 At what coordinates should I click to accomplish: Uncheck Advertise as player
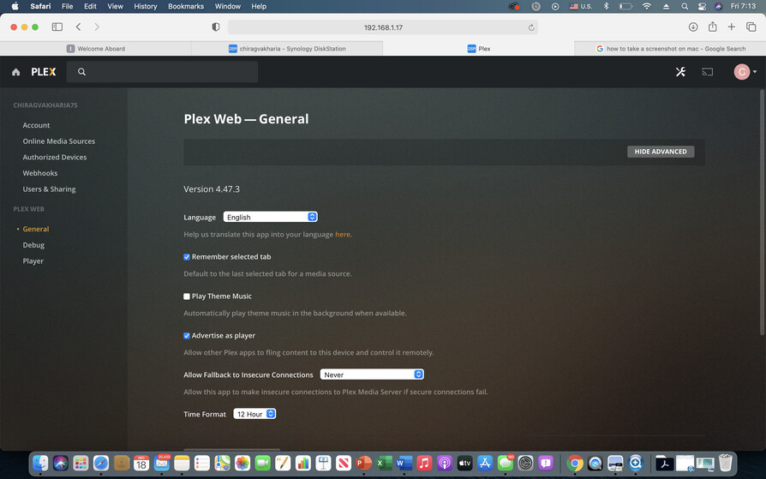coord(187,336)
